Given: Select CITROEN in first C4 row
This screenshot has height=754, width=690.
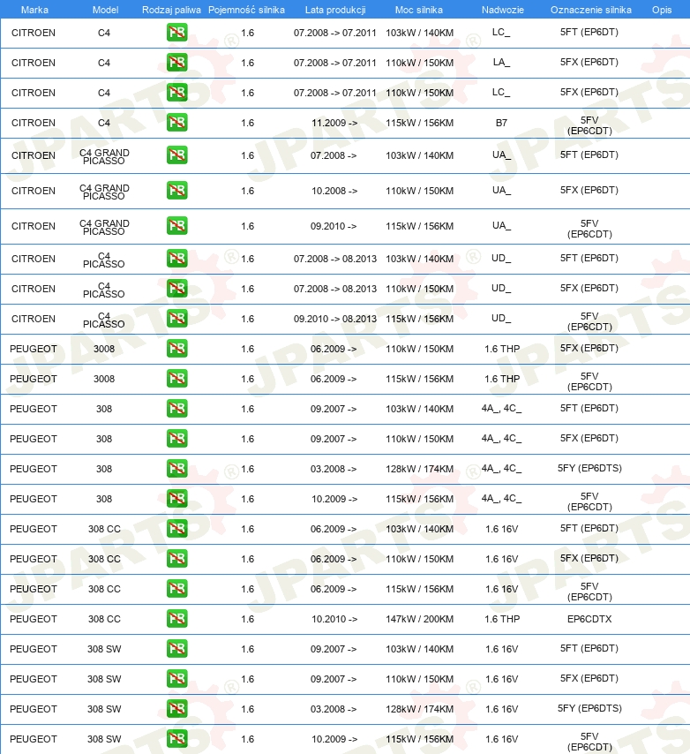Looking at the screenshot, I should 34,33.
